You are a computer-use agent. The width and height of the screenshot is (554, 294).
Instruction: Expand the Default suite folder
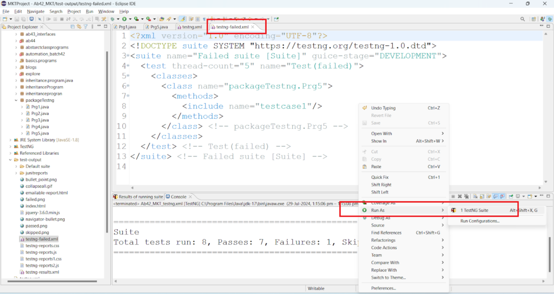(x=16, y=166)
